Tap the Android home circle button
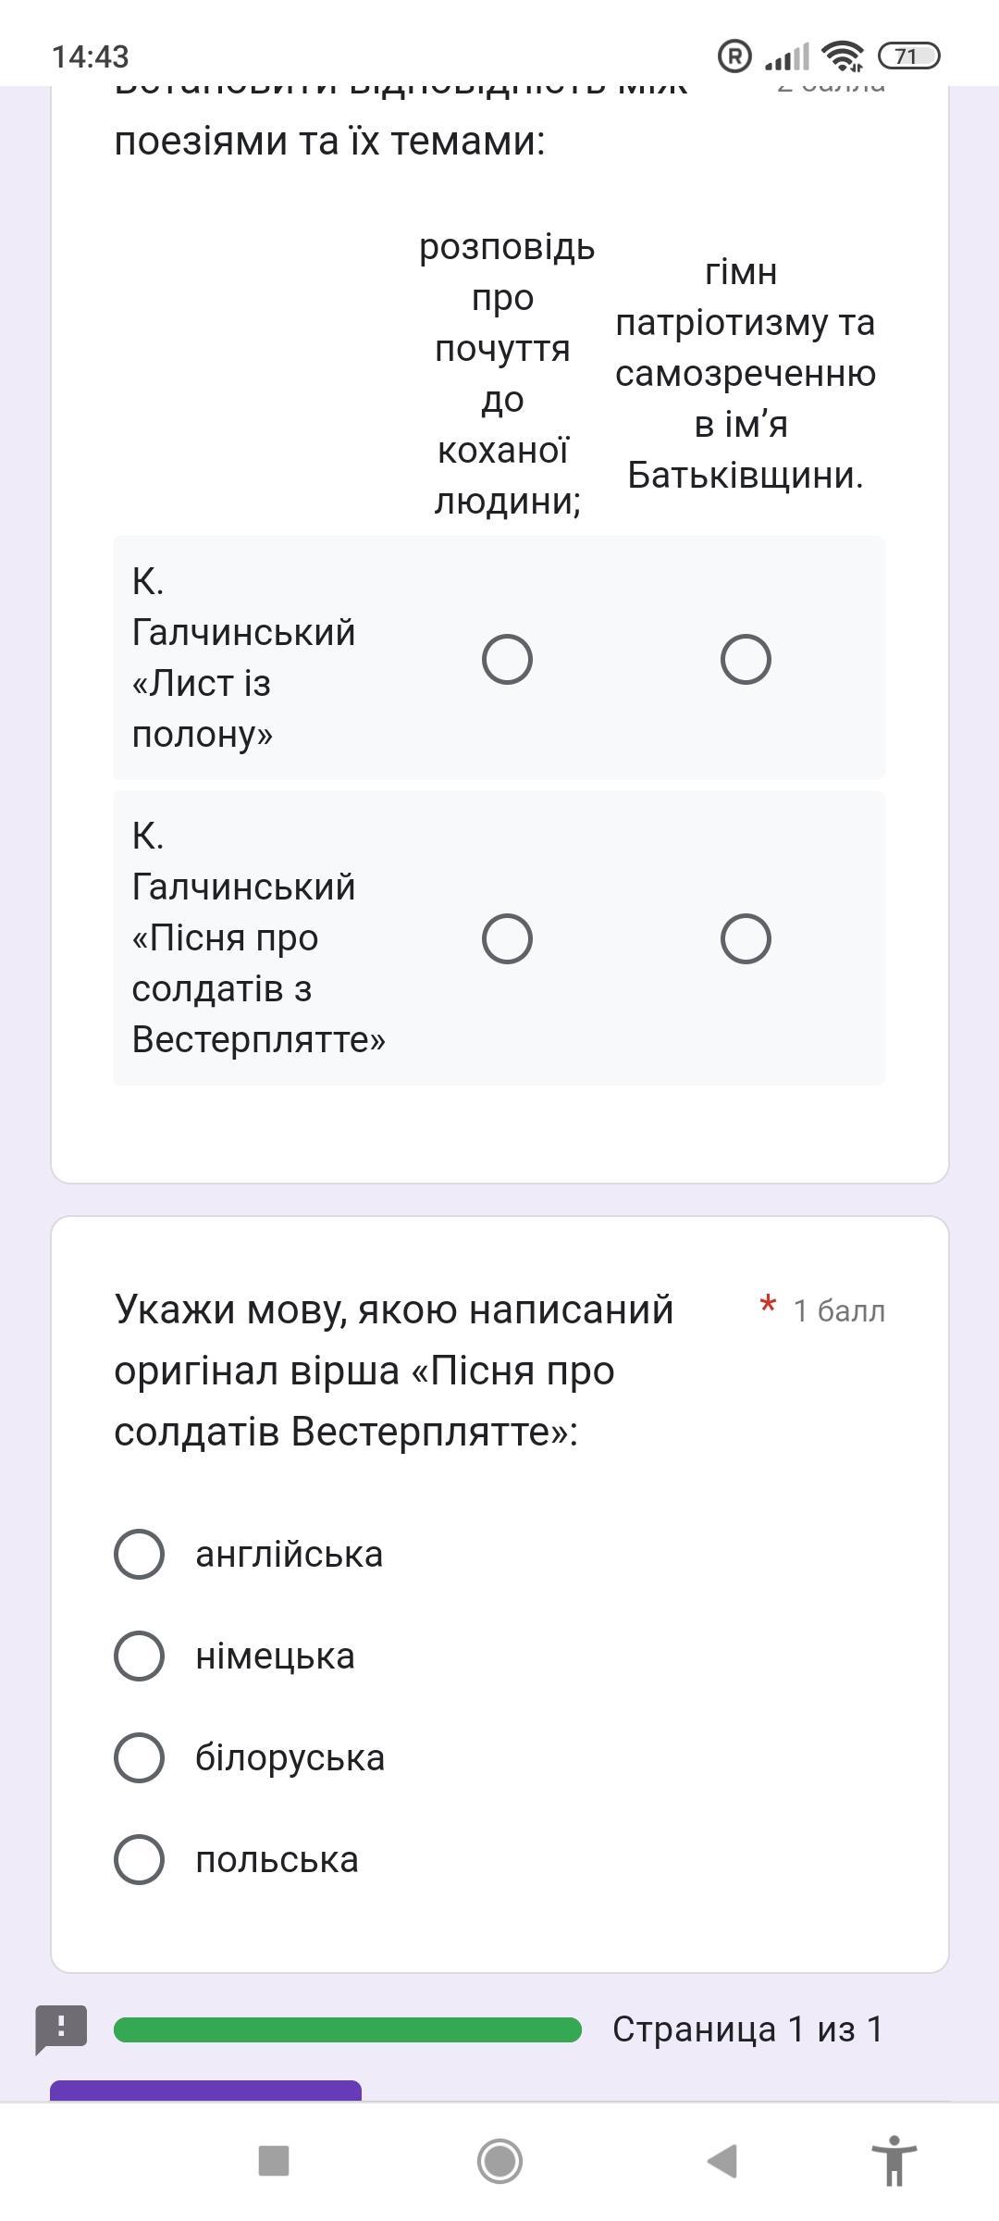The height and width of the screenshot is (2221, 999). [499, 2161]
